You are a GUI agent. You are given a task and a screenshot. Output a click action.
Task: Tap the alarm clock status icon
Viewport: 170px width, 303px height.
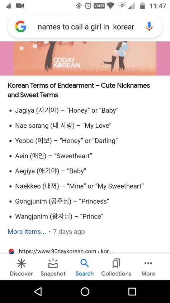point(88,6)
